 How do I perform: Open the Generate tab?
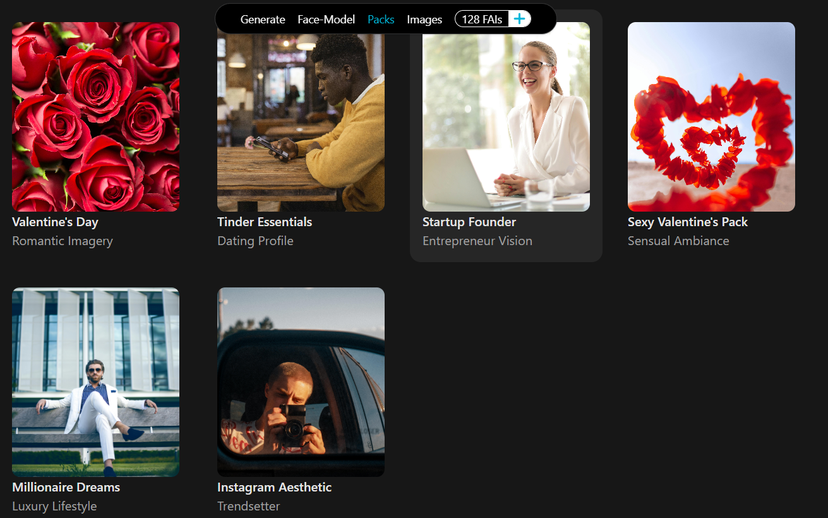point(263,20)
